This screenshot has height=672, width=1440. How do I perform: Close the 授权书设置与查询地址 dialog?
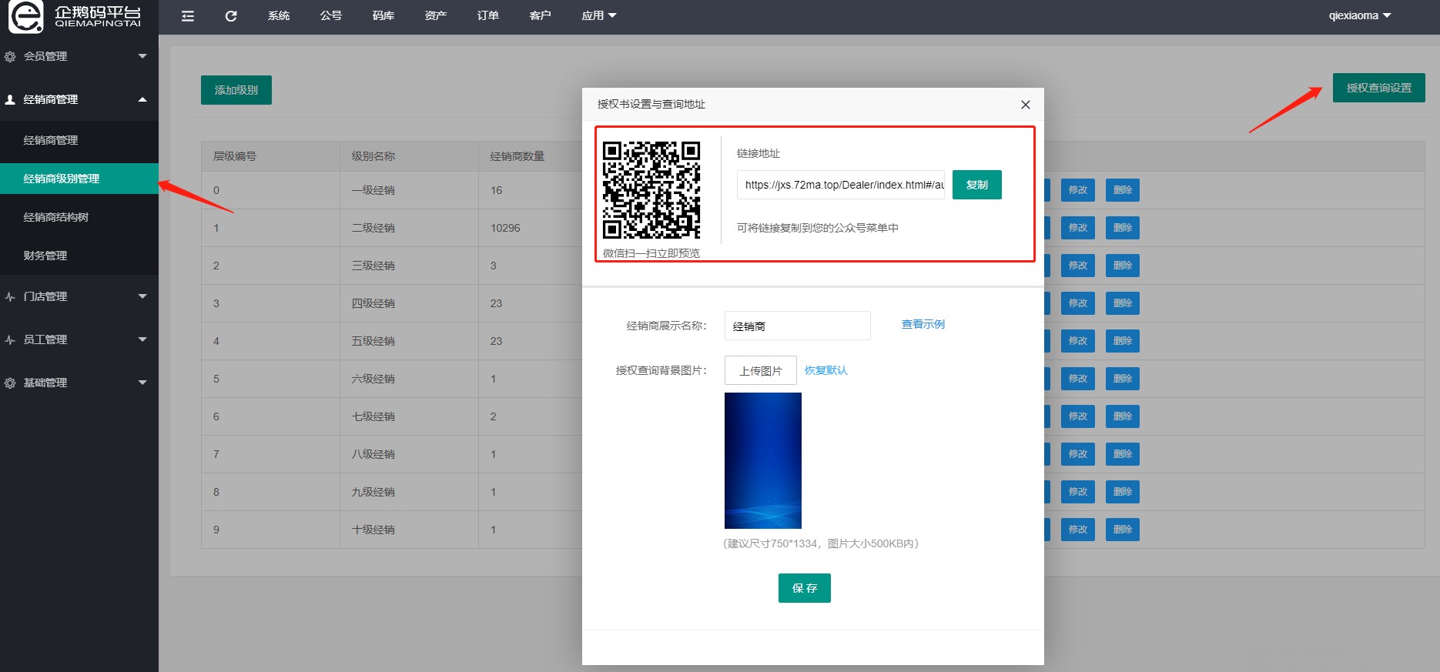click(x=1026, y=105)
